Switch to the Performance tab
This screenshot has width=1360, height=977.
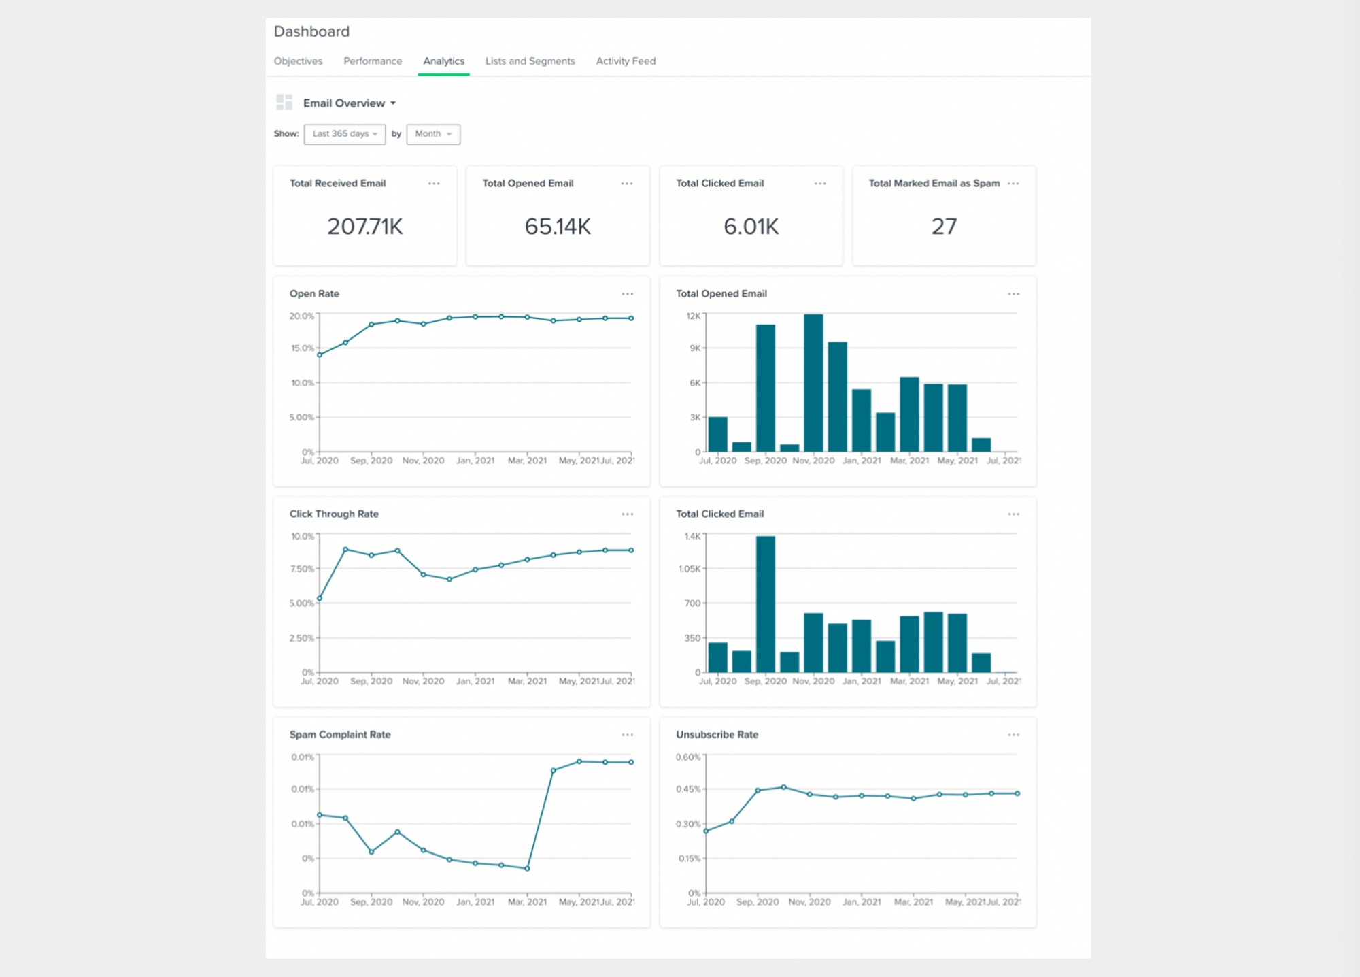tap(373, 61)
